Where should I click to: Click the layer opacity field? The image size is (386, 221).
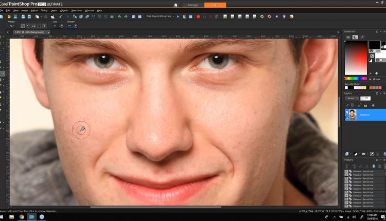pyautogui.click(x=365, y=98)
